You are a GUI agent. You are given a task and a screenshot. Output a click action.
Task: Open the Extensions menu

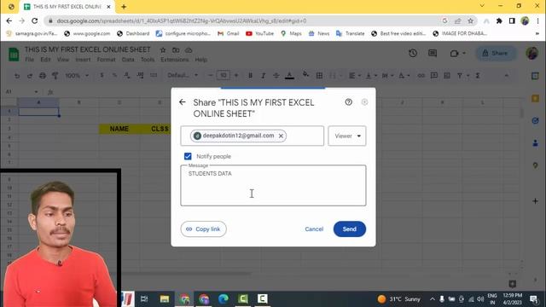(x=174, y=60)
